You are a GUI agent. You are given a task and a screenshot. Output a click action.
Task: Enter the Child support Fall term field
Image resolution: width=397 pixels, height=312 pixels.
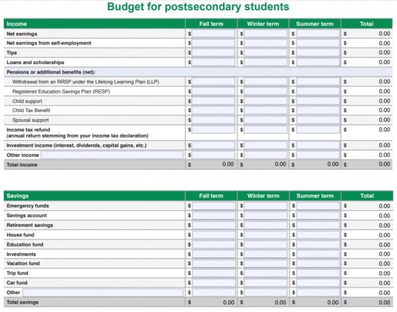click(213, 101)
